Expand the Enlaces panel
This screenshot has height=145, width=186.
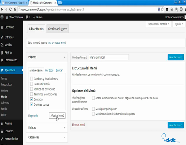65,128
